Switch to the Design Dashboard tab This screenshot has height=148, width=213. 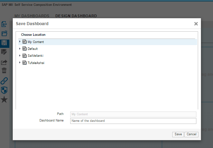(76, 16)
